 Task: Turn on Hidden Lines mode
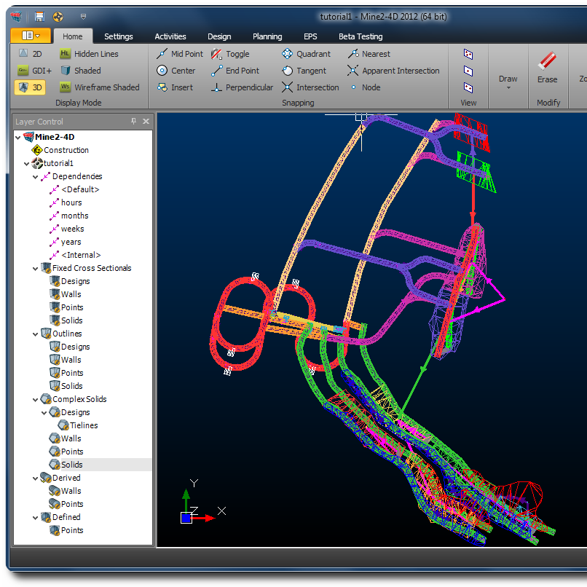pos(89,54)
